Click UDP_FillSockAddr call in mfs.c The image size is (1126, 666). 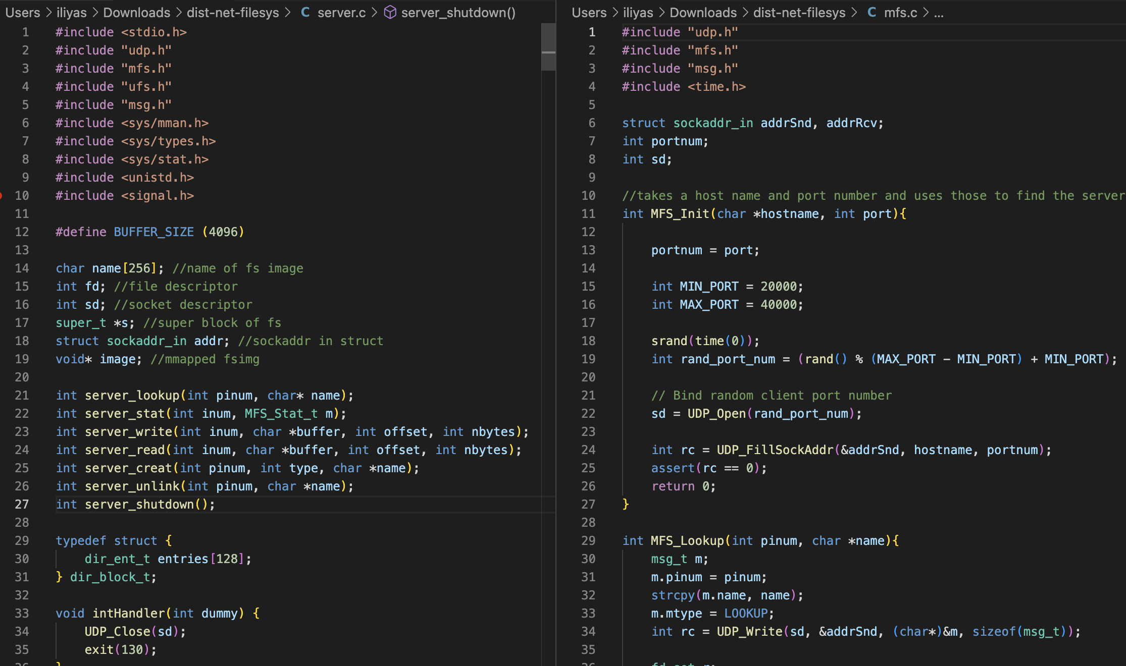pyautogui.click(x=775, y=450)
